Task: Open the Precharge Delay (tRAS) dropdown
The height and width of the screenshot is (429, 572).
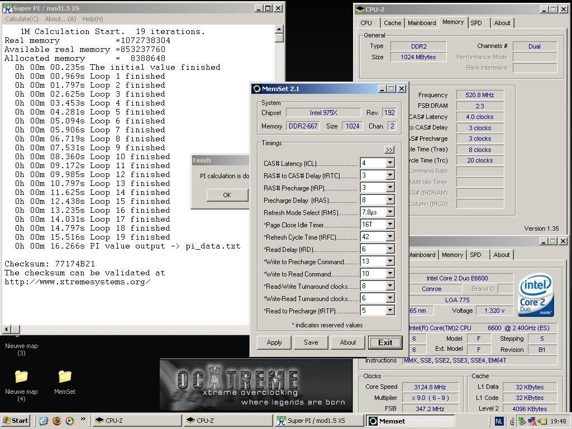Action: pos(390,199)
